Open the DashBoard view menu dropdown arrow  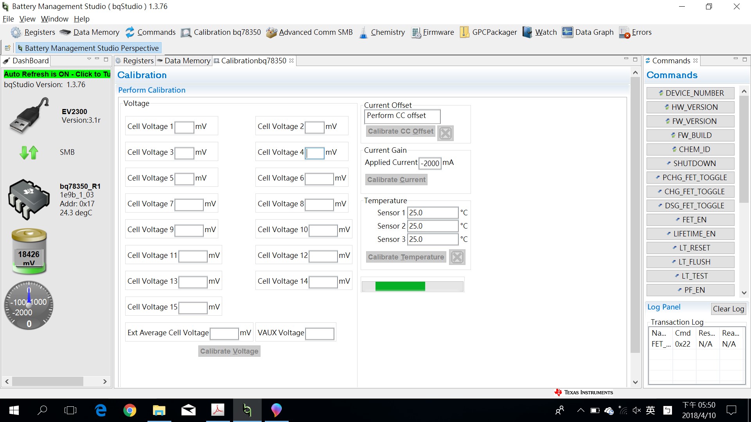pos(89,59)
